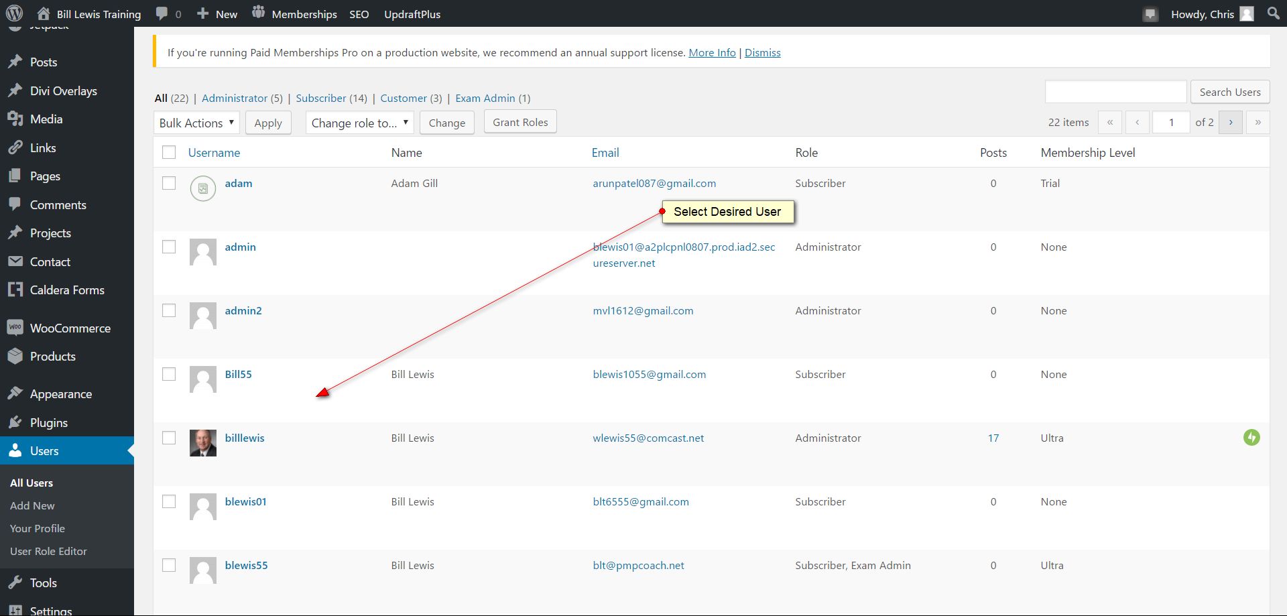The image size is (1287, 616).
Task: Click the Plugins icon in sidebar
Action: coord(15,422)
